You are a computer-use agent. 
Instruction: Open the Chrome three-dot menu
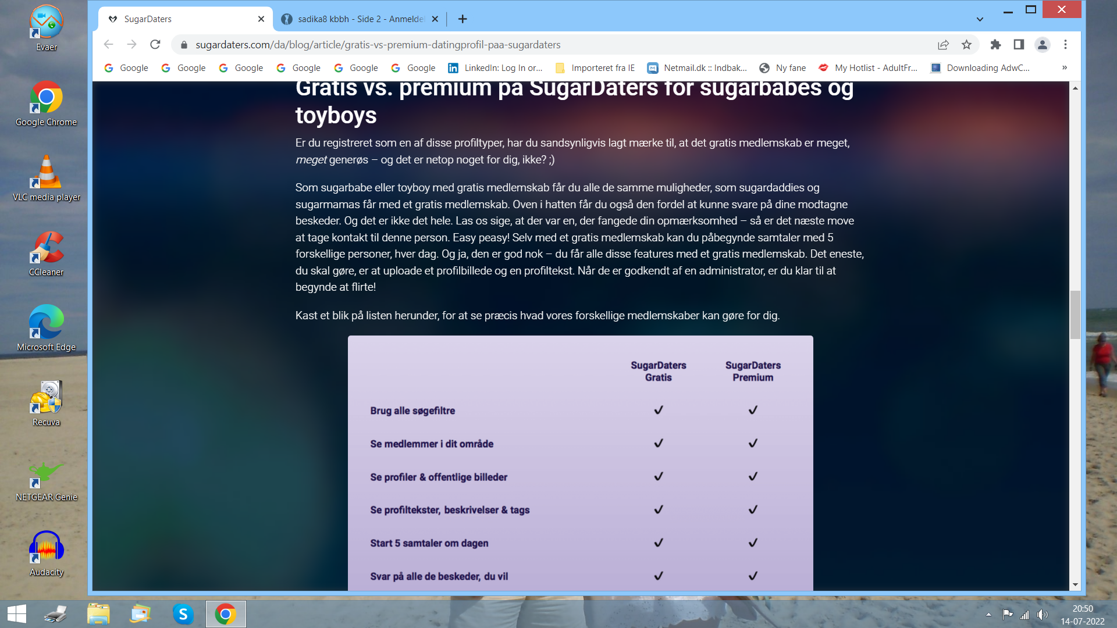(x=1065, y=44)
